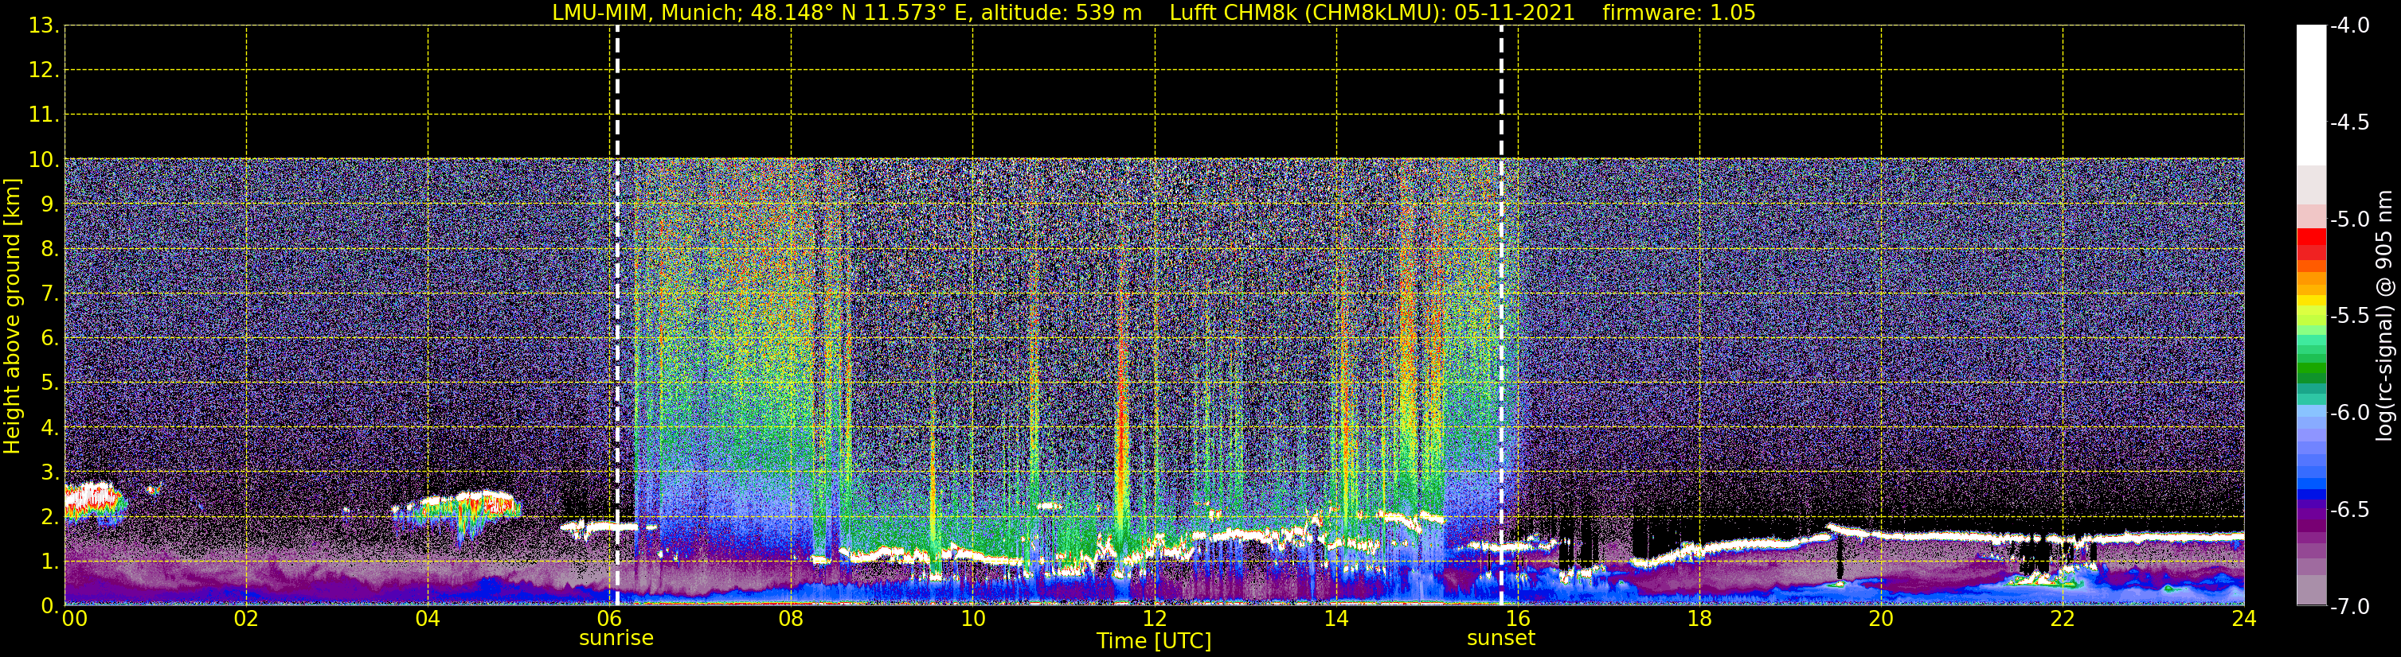Click the 20 hour tick label
This screenshot has height=657, width=2401.
1881,619
